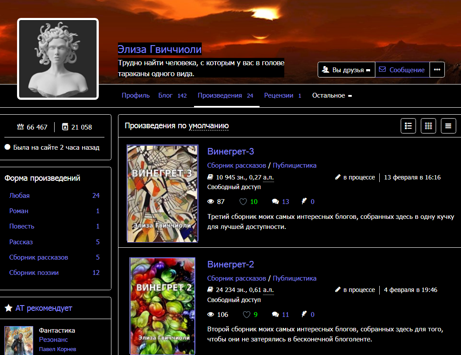461x355 pixels.
Task: Open the Винегрет 2 book cover
Action: coord(163,306)
